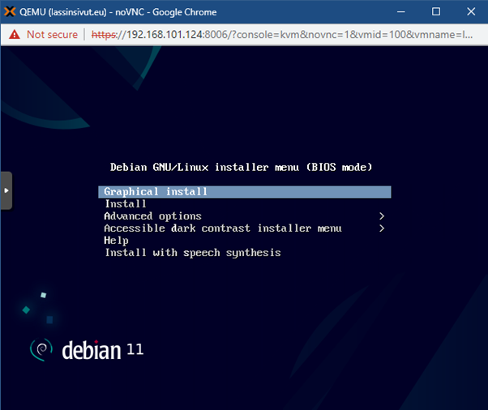488x410 pixels.
Task: Select Graphical install menu entry
Action: pos(245,191)
